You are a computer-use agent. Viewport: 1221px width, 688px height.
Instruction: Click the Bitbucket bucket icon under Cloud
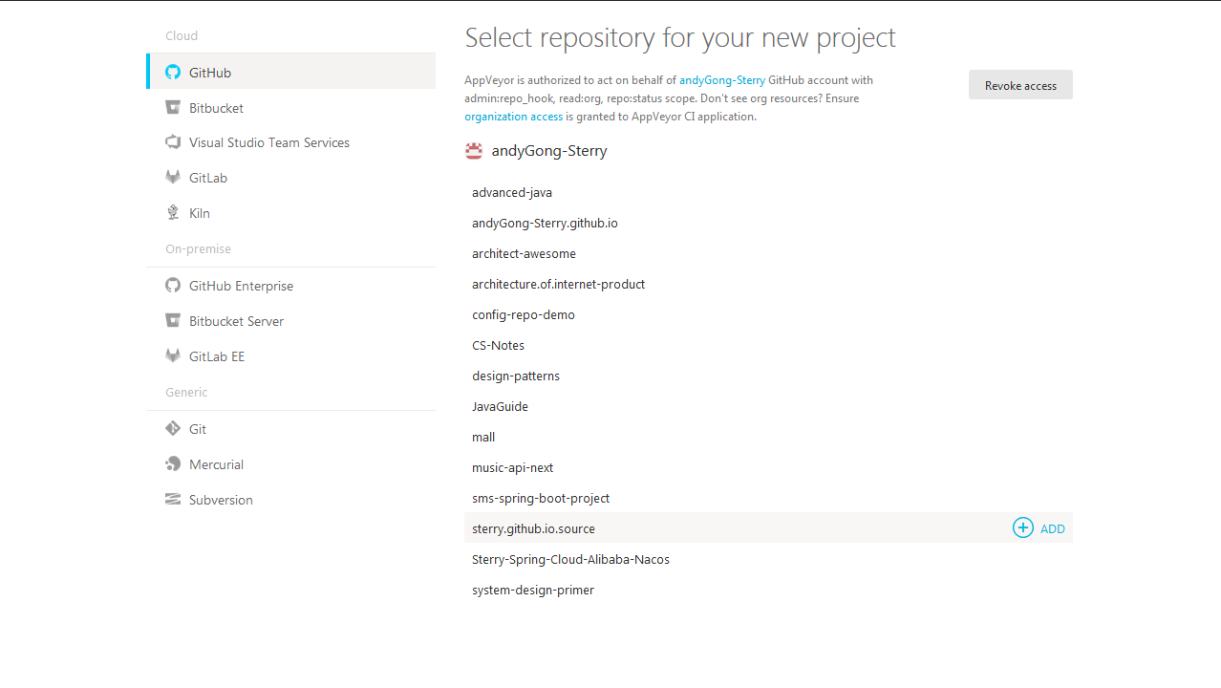pyautogui.click(x=173, y=107)
